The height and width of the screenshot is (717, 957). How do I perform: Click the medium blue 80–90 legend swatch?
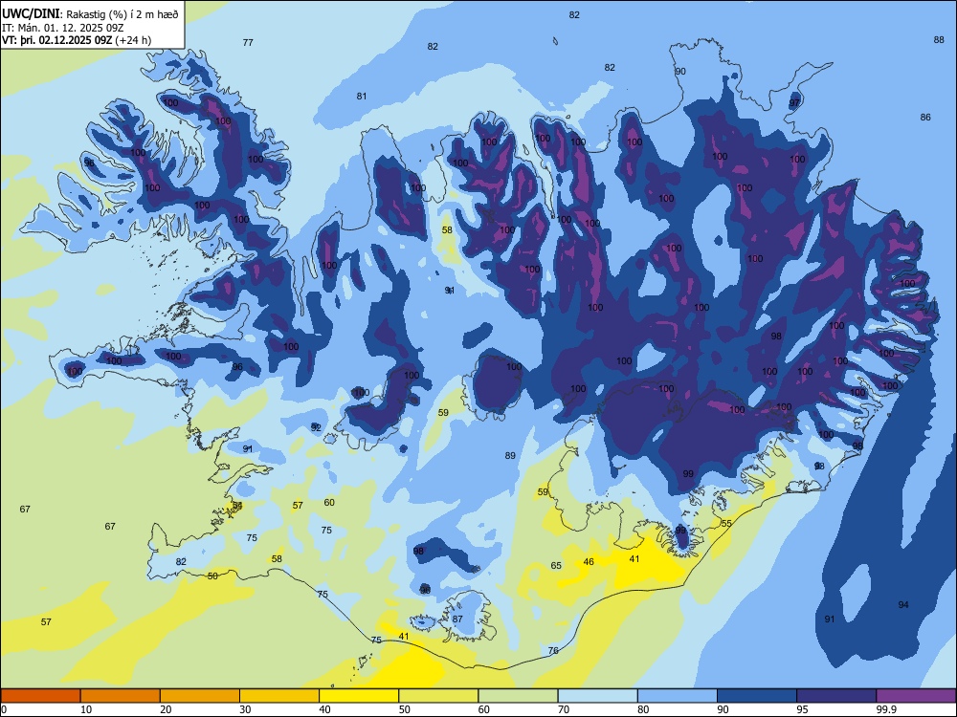click(678, 696)
